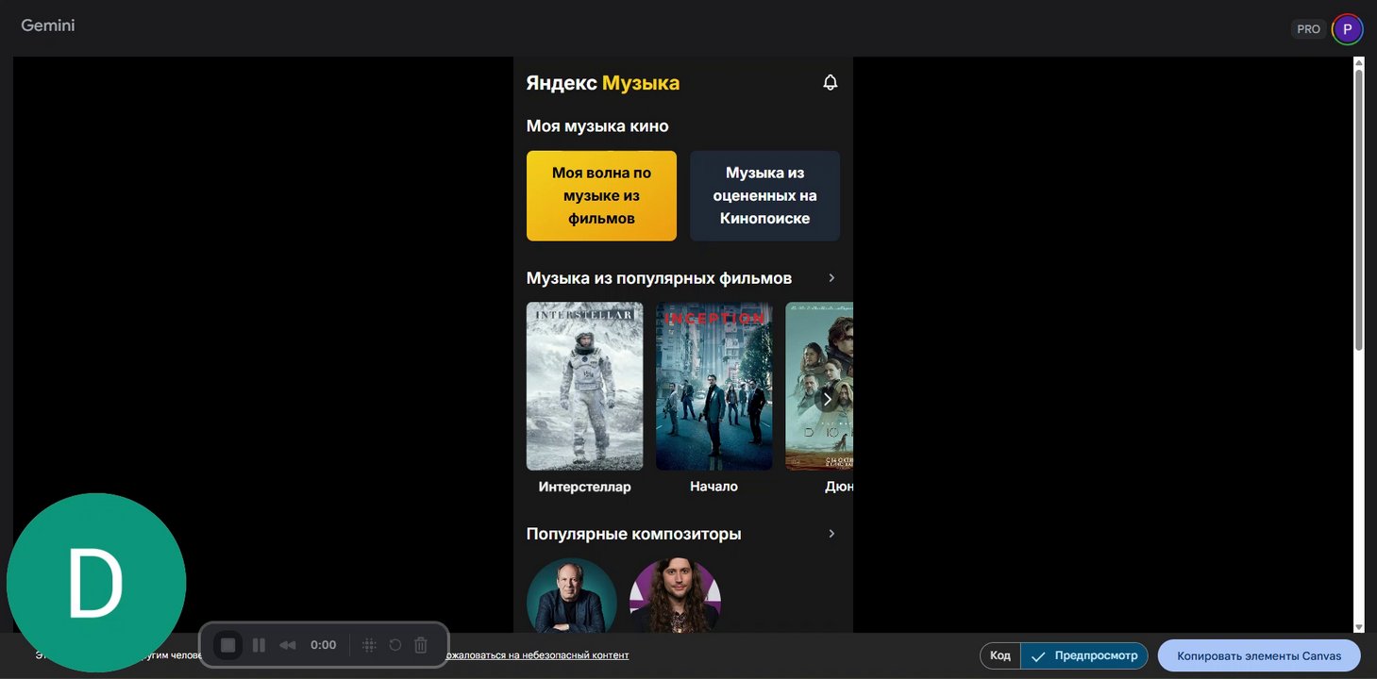The height and width of the screenshot is (679, 1377).
Task: Click the Gemini logo
Action: [x=48, y=25]
